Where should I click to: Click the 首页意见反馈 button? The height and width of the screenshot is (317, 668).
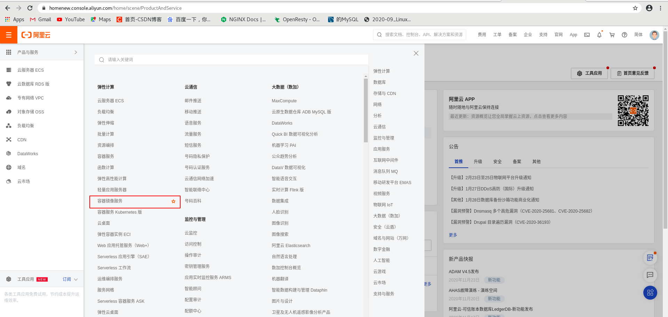point(633,73)
